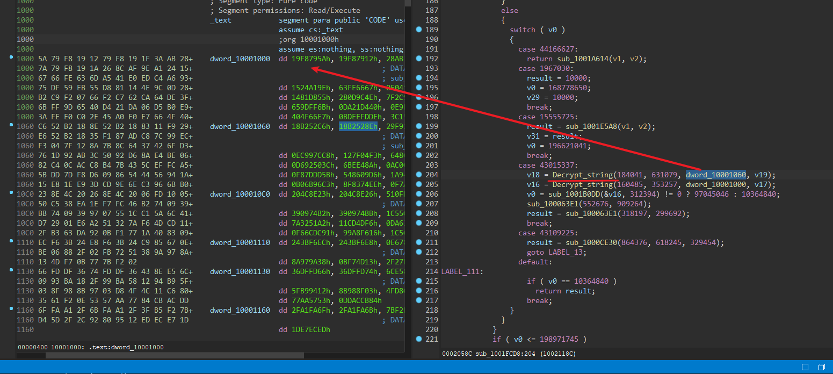Click the blue dot beside dword_10001160 row

(12, 309)
